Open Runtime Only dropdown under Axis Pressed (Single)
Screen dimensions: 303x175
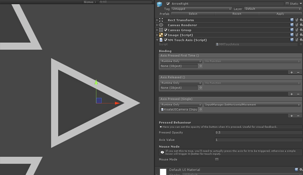click(x=181, y=105)
